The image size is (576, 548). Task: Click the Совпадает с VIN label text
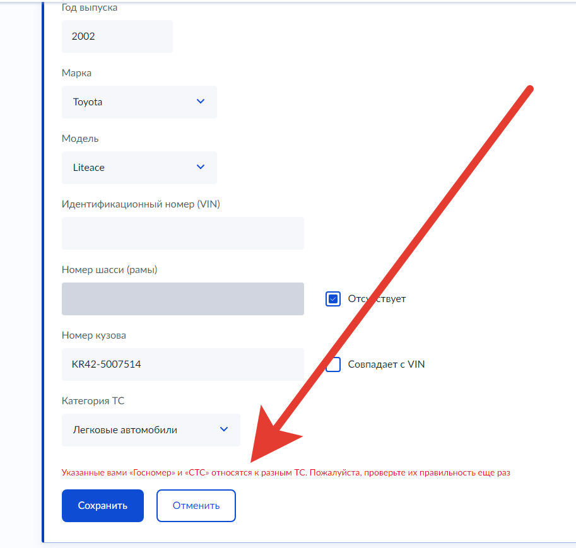click(386, 364)
